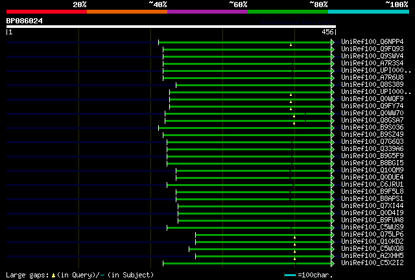Select the UniRef100_B9G5F9 label
415x280 pixels.
[x=372, y=156]
